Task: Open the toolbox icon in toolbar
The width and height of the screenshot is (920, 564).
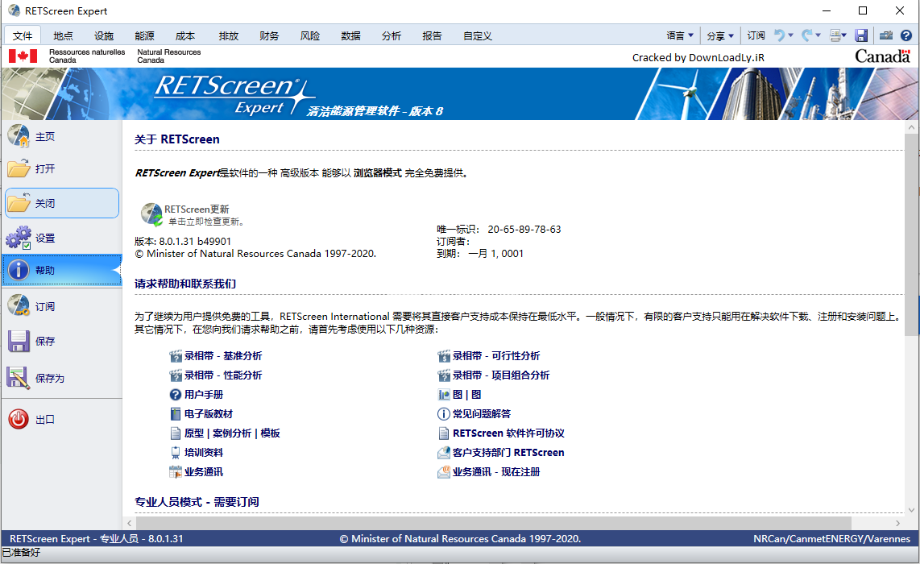Action: [886, 35]
